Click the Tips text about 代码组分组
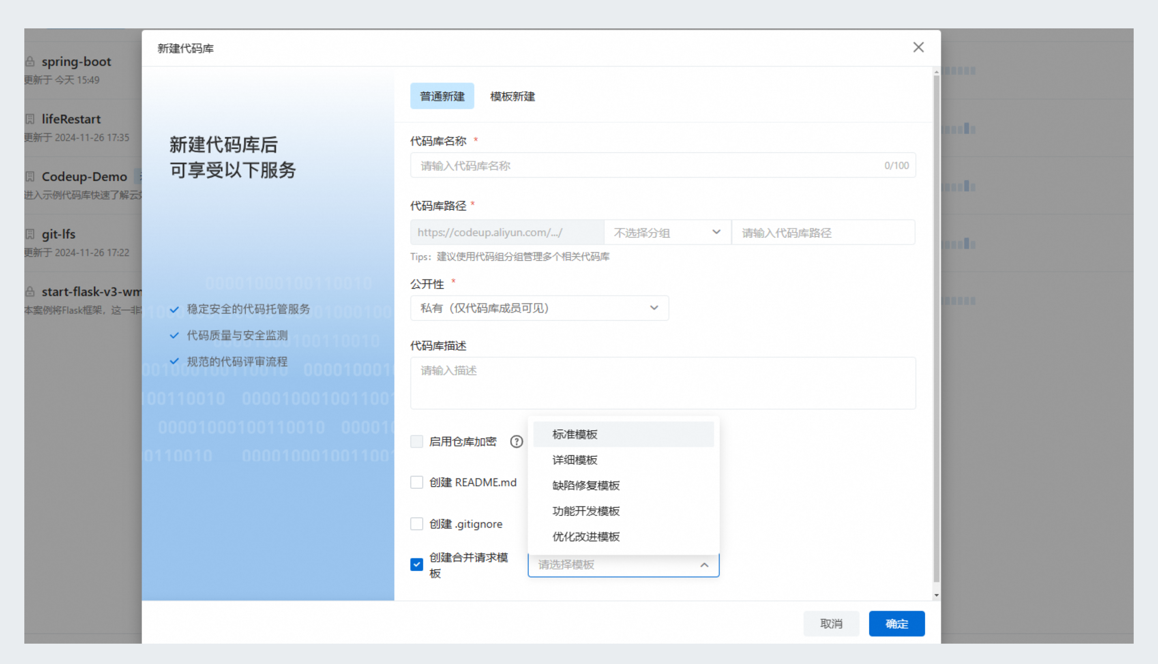 tap(509, 256)
